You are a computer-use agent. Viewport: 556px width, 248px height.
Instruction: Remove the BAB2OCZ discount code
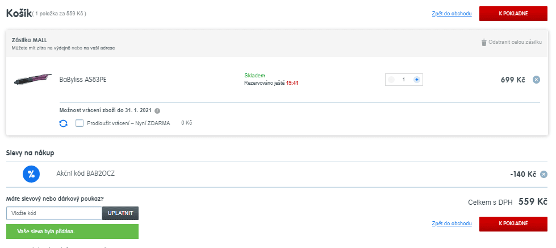pyautogui.click(x=544, y=175)
